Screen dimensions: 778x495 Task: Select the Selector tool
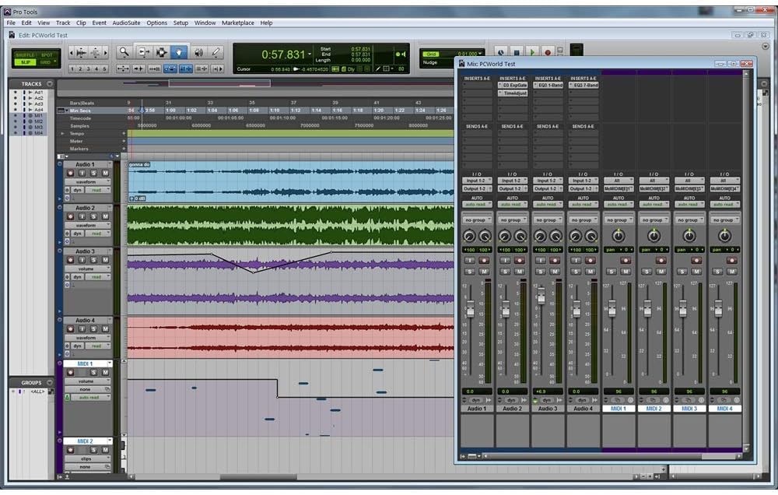click(161, 51)
